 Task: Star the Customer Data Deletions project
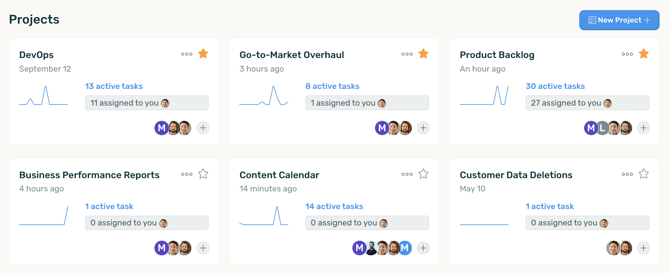644,174
